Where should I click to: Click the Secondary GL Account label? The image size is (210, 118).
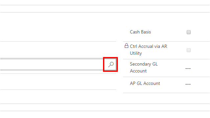click(x=144, y=68)
